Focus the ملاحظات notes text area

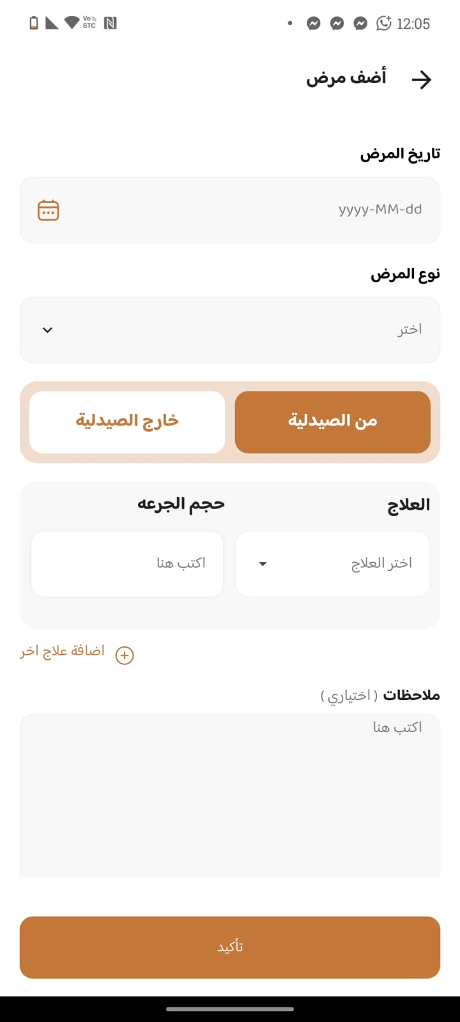tap(230, 795)
